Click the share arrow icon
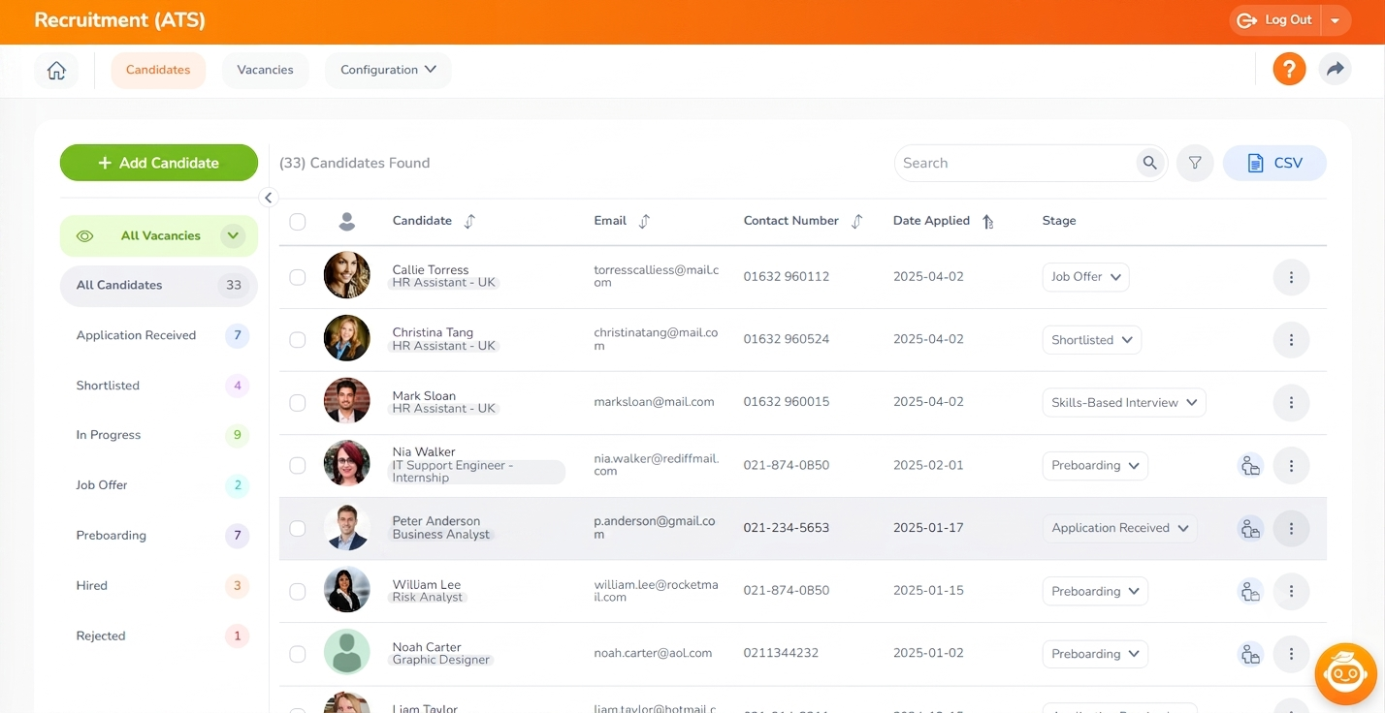1385x713 pixels. (1335, 69)
